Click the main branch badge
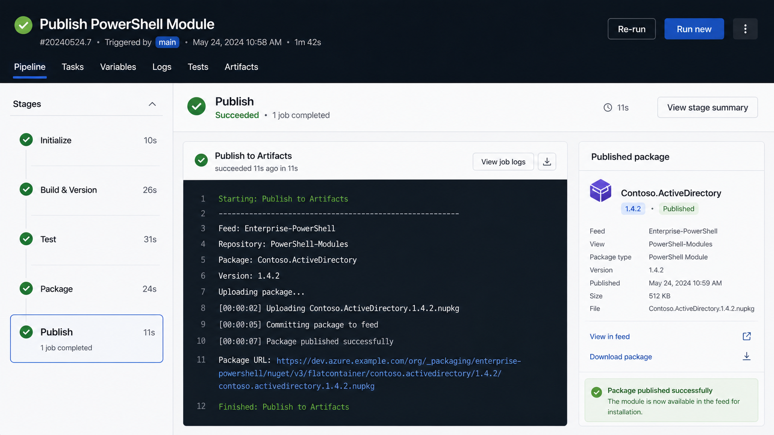 (167, 42)
